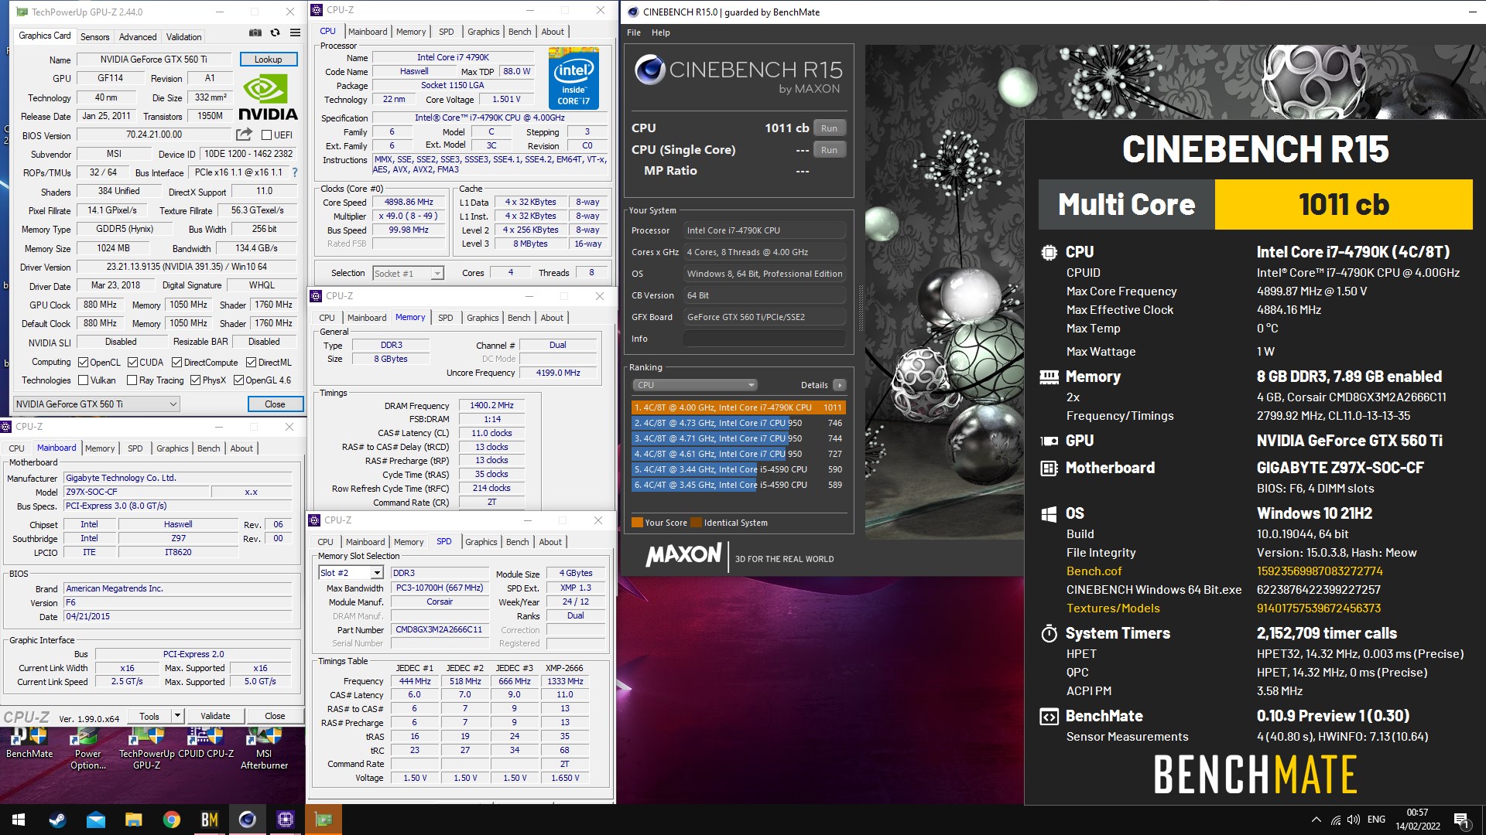The image size is (1486, 835).
Task: Click the BIOS share/export arrow icon
Action: click(245, 134)
